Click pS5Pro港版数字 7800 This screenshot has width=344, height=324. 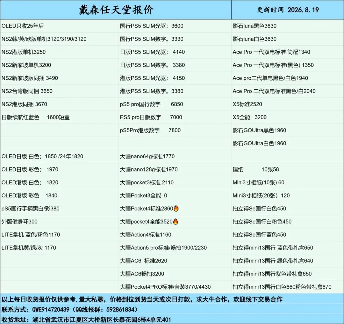coord(150,130)
